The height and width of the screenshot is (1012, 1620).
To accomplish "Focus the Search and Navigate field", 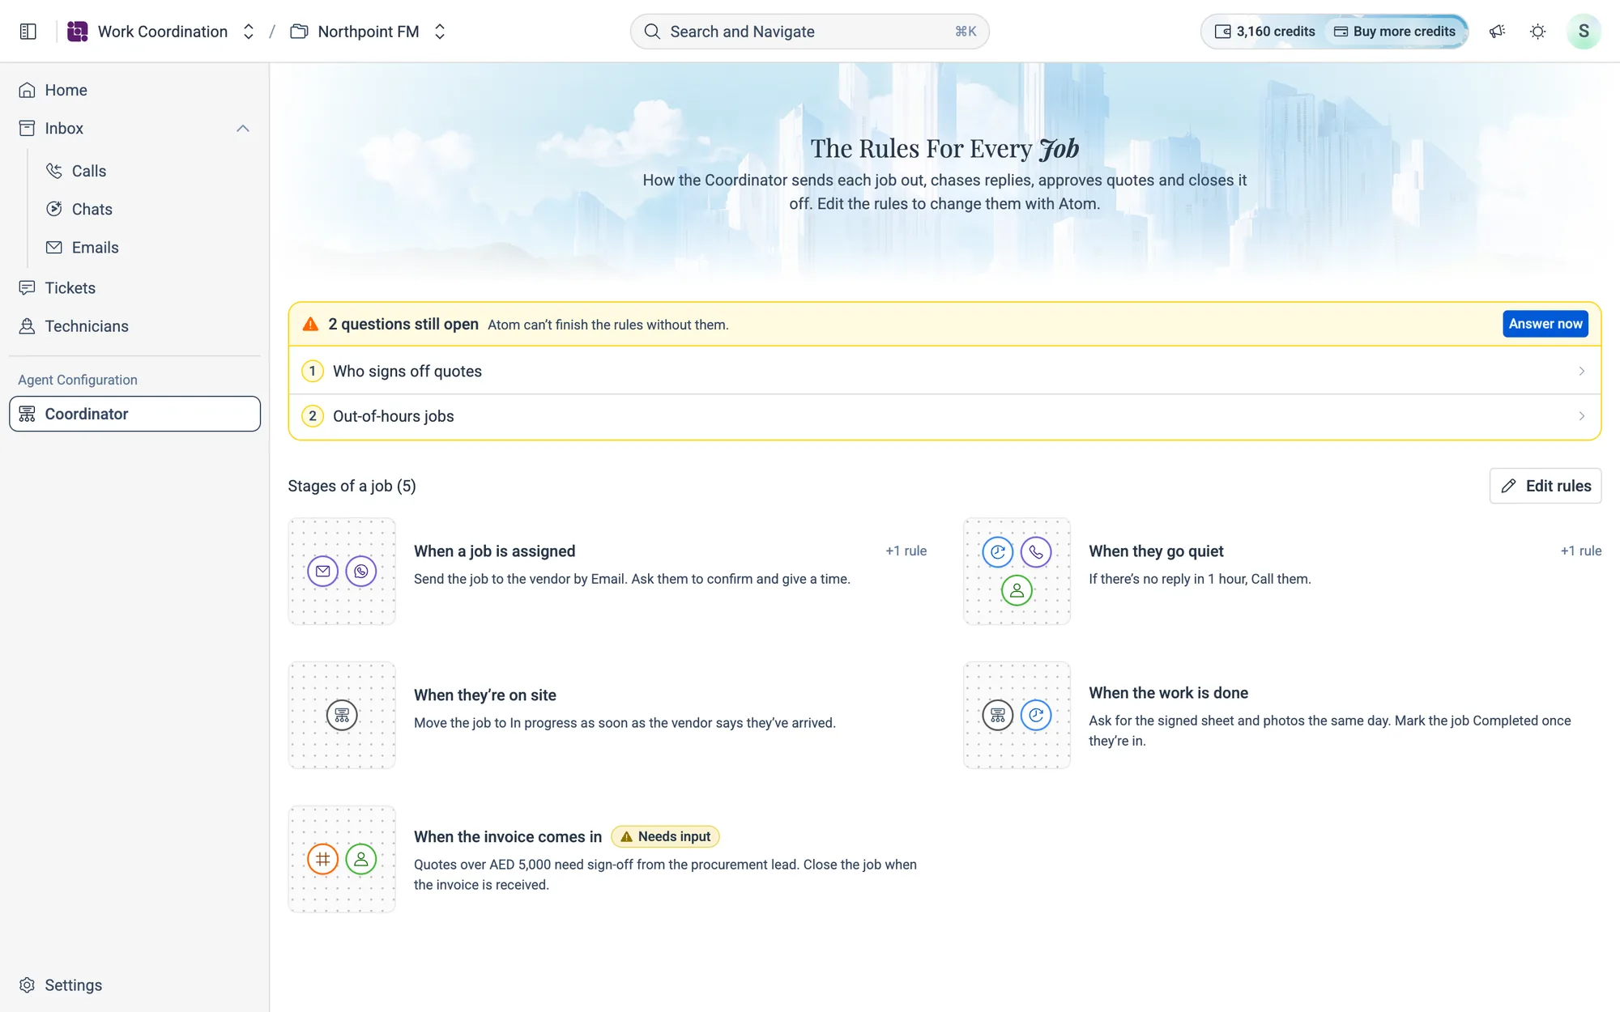I will [810, 32].
